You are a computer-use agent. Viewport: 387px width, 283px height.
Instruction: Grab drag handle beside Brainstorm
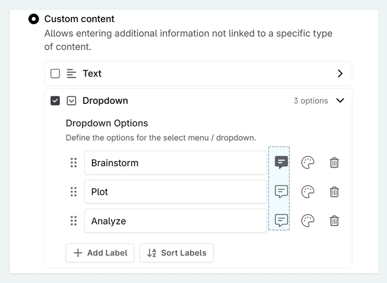(x=74, y=163)
